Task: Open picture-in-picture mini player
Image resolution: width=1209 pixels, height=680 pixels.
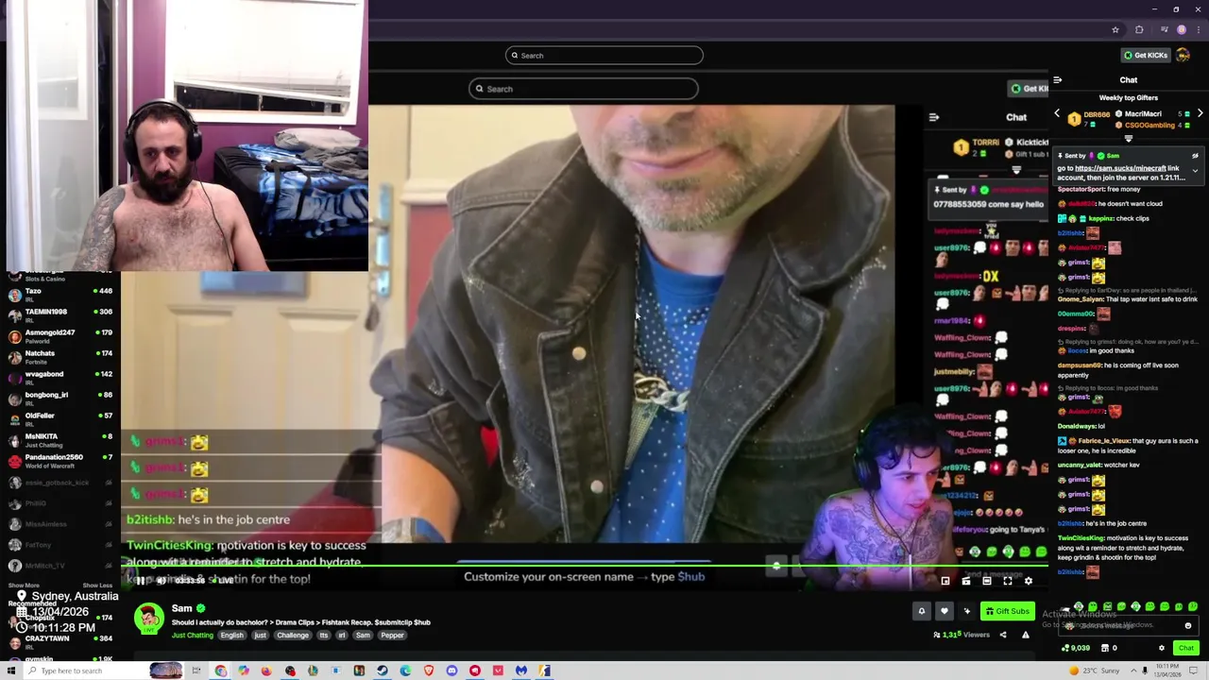Action: pos(945,581)
